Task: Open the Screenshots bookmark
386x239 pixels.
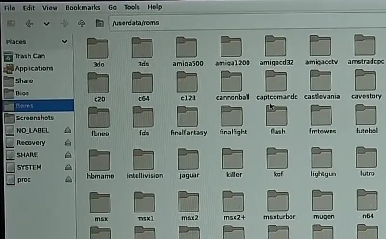Action: tap(34, 118)
